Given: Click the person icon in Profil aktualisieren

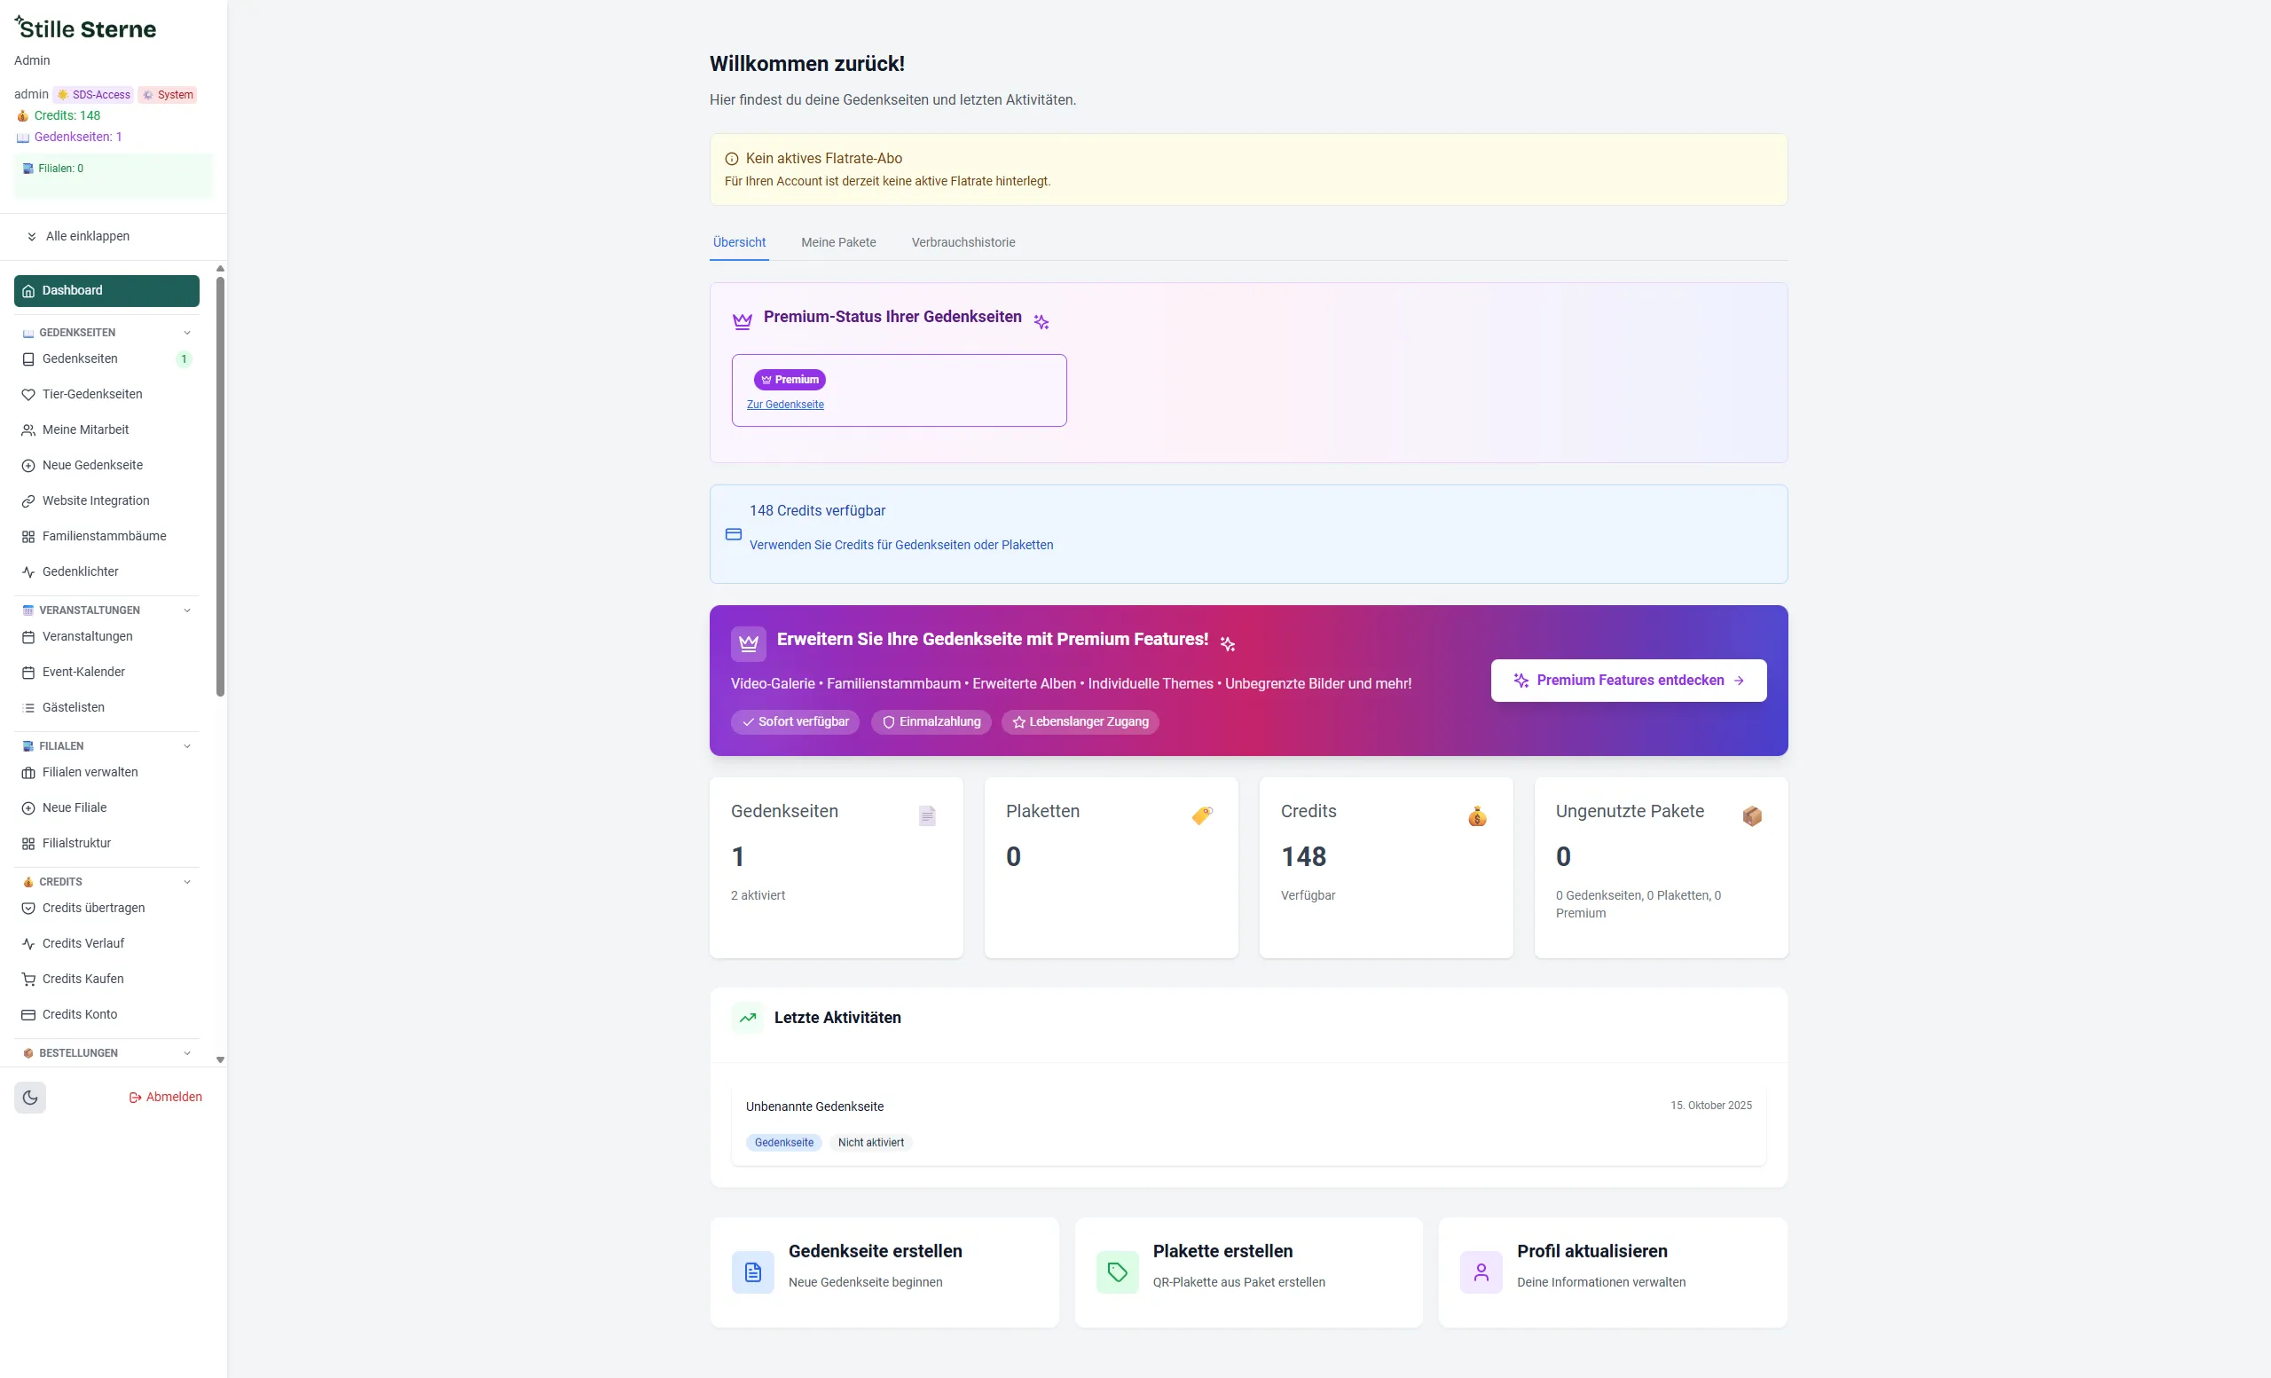Looking at the screenshot, I should pos(1481,1272).
